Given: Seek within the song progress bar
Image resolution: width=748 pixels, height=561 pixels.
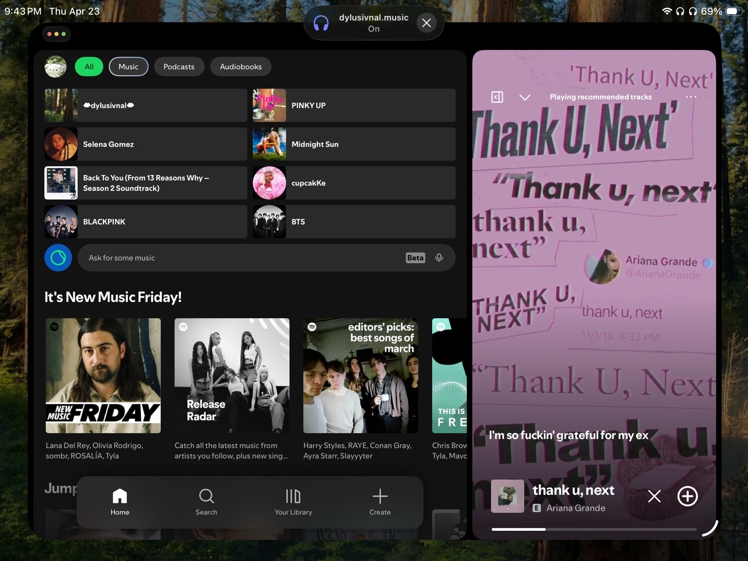Looking at the screenshot, I should (x=594, y=529).
